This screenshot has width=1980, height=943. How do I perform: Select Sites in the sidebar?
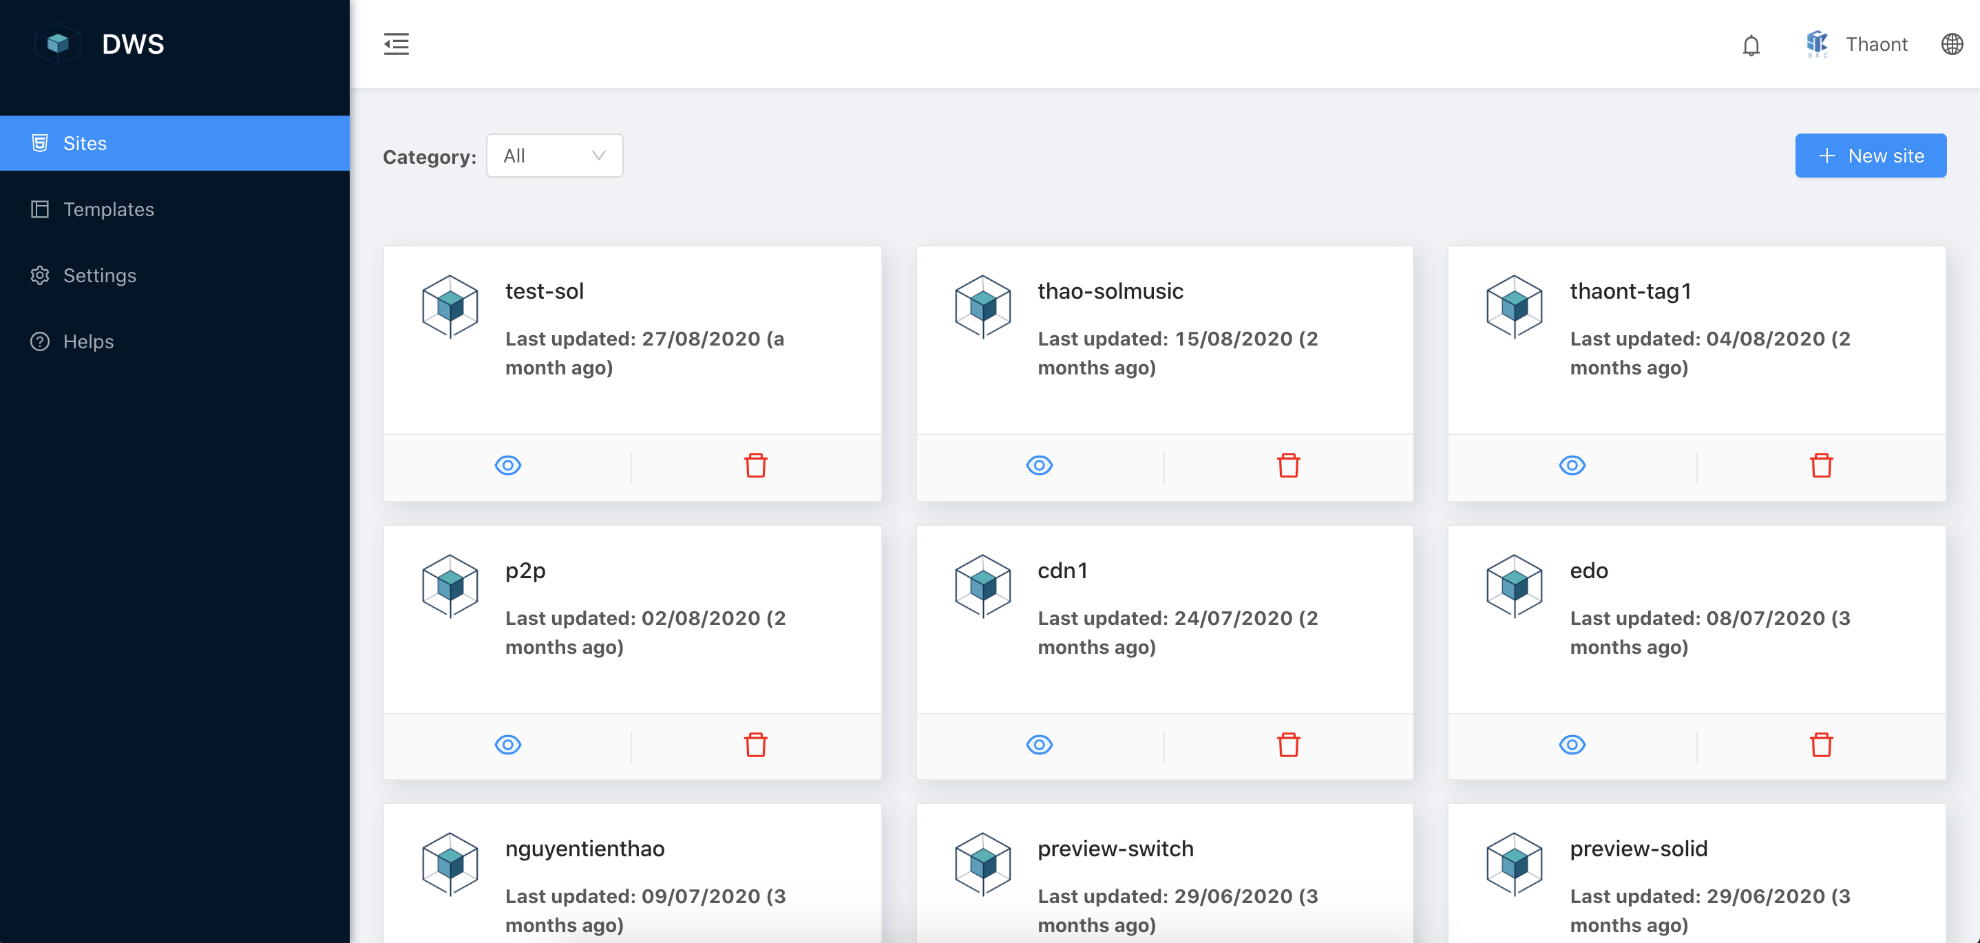(85, 143)
